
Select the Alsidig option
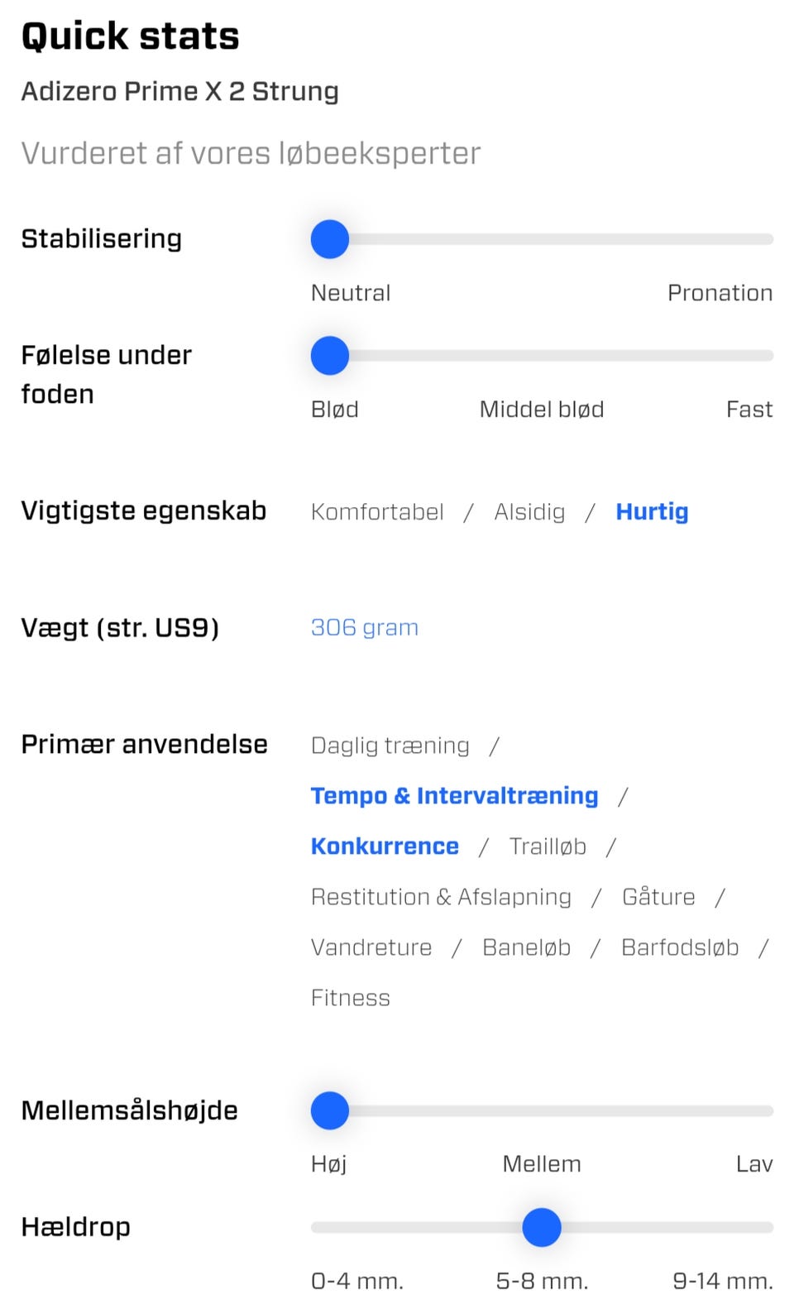click(x=529, y=511)
